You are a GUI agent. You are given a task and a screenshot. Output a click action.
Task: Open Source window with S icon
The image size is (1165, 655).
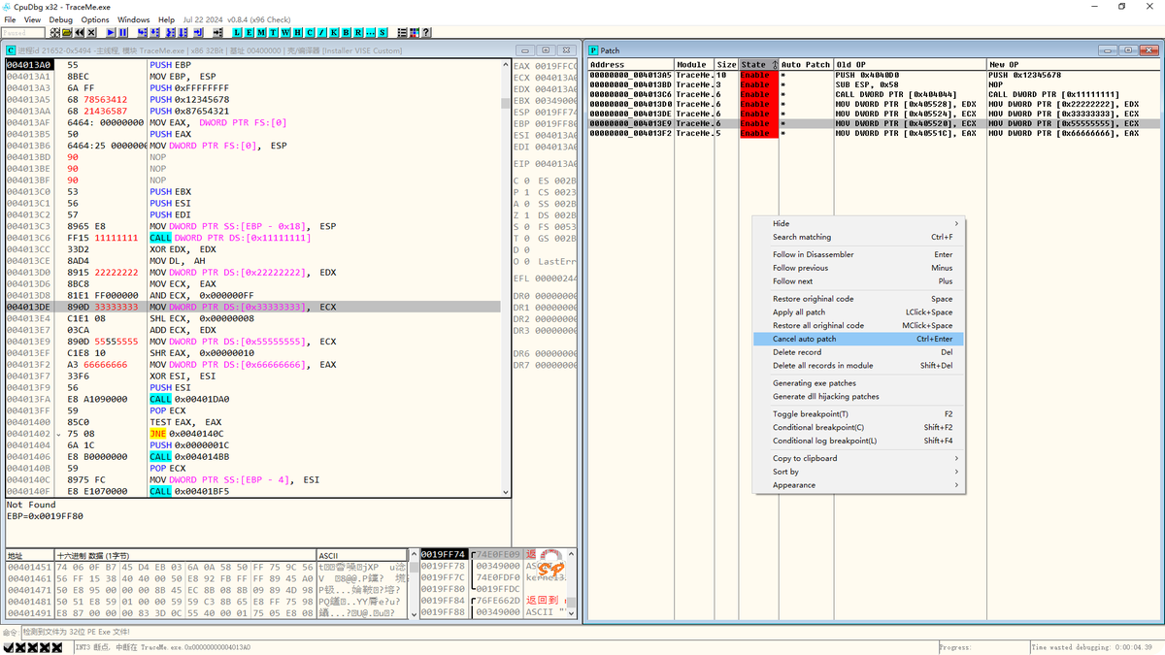[382, 32]
